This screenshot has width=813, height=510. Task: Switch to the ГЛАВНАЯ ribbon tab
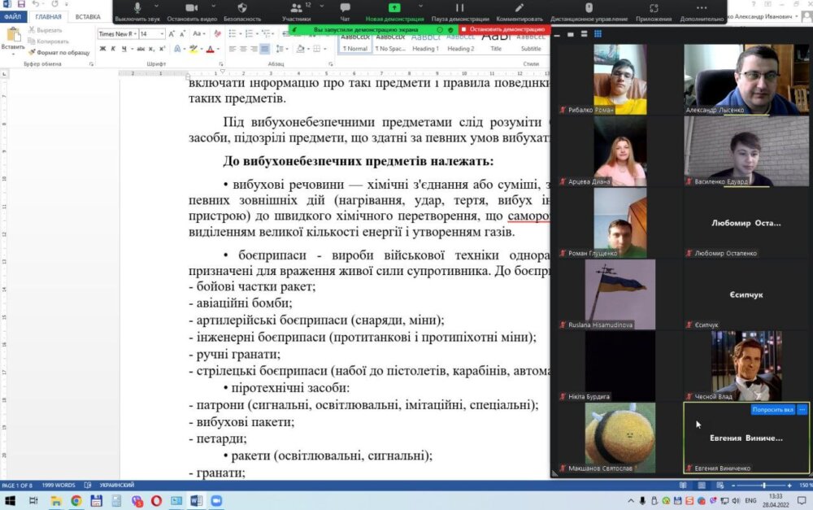coord(48,16)
